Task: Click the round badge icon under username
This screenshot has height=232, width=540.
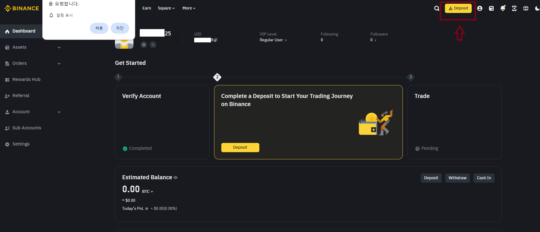Action: [x=144, y=45]
